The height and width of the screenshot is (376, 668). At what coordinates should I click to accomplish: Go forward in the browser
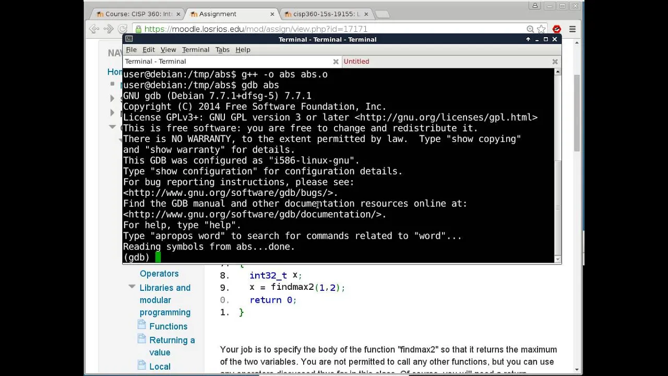pyautogui.click(x=109, y=29)
